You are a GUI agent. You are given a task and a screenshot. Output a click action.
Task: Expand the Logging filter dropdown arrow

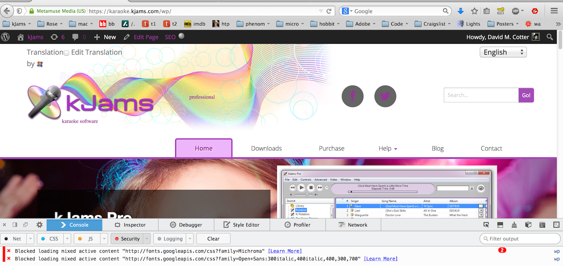[190, 239]
